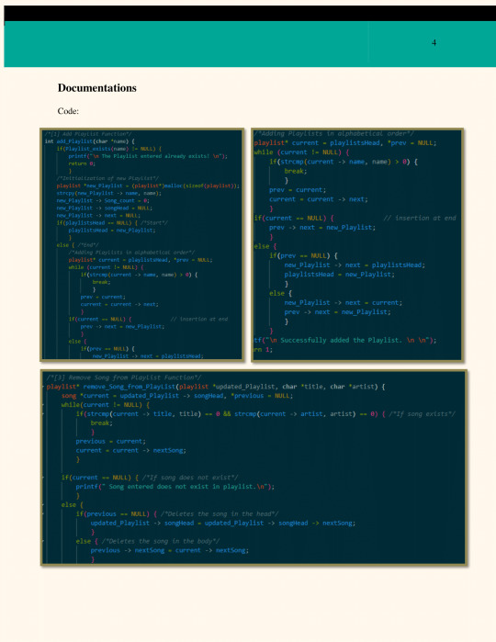Click the malloc(sizeof(playlist)) line

click(148, 186)
